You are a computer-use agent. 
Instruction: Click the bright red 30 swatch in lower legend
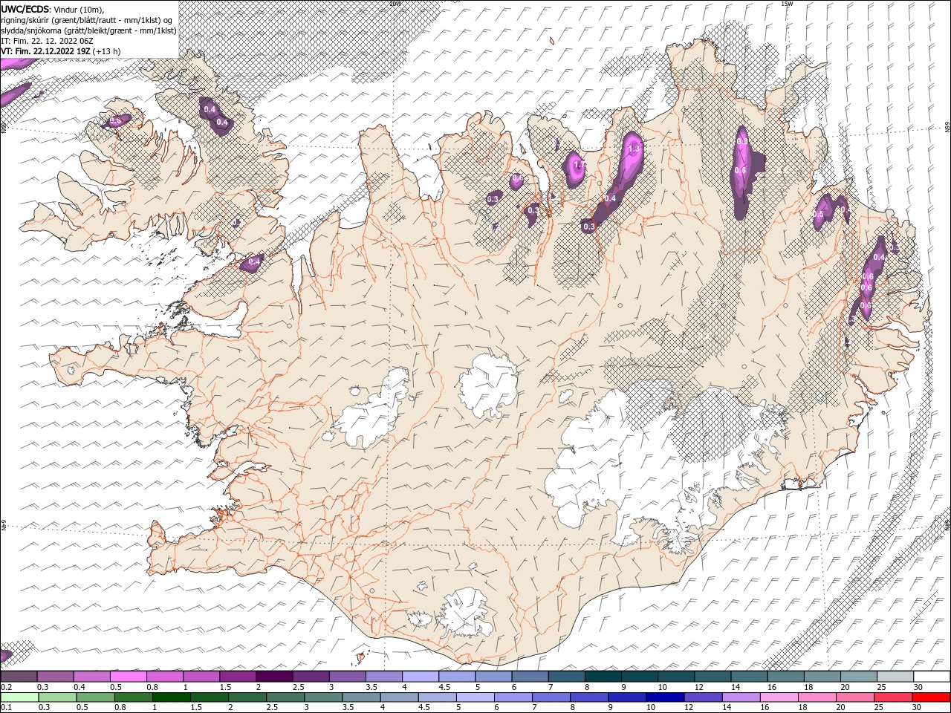(931, 697)
